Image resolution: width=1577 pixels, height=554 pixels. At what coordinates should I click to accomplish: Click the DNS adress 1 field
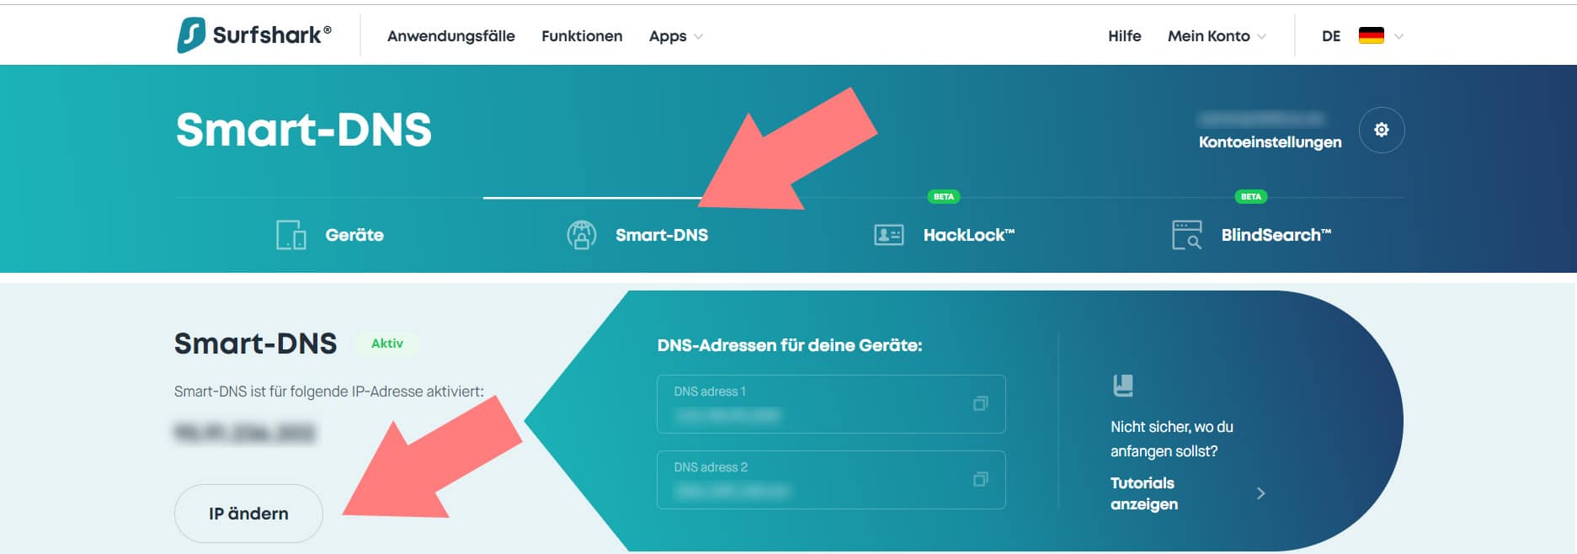(x=831, y=404)
